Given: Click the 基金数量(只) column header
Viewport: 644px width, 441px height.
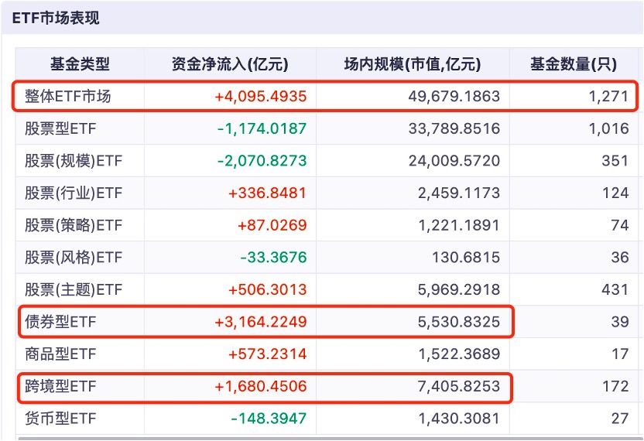Looking at the screenshot, I should click(574, 64).
